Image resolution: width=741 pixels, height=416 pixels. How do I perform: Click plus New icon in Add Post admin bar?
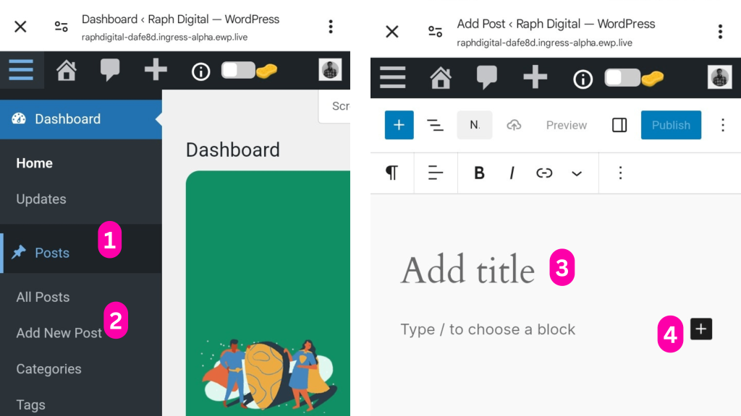(x=535, y=77)
